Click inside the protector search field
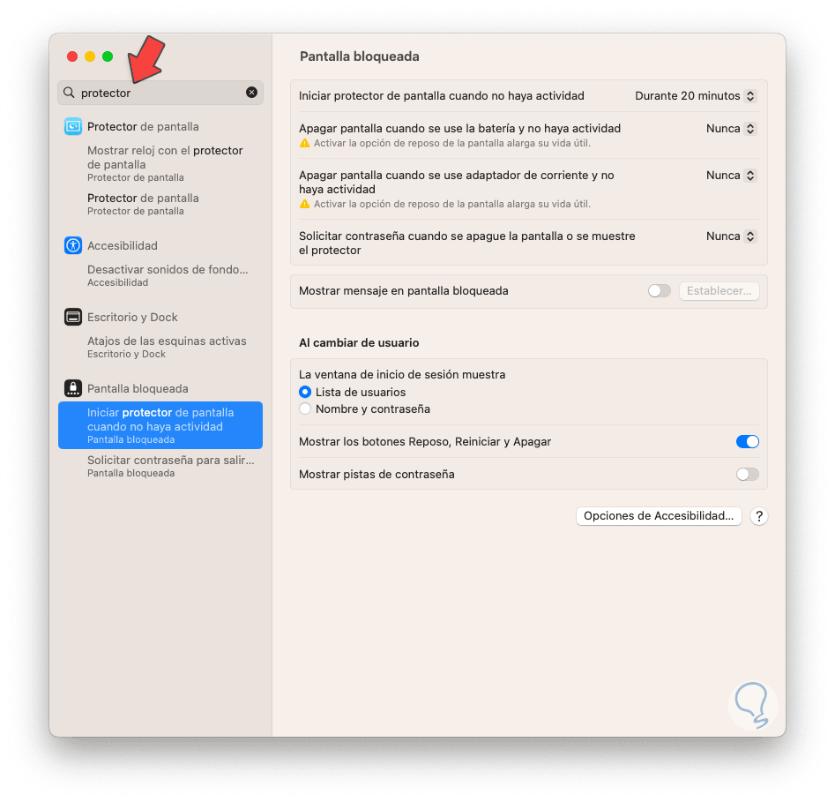Viewport: 835px width, 802px height. (160, 93)
